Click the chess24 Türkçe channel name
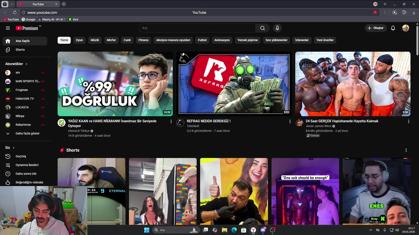419x235 pixels. 79,131
